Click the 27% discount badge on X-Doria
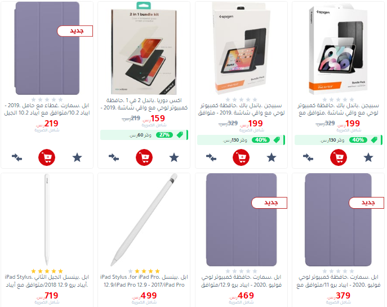The width and height of the screenshot is (387, 307). tap(164, 135)
